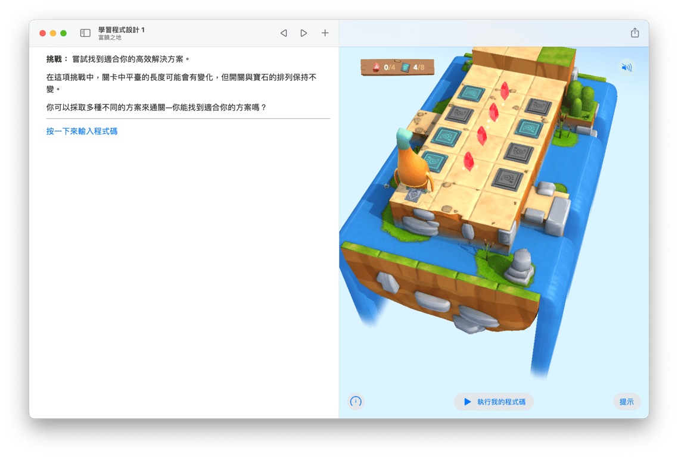Screen dimensions: 678x457
Task: Click the paragraph starting 你可以採取多種不同的方案
Action: click(156, 108)
